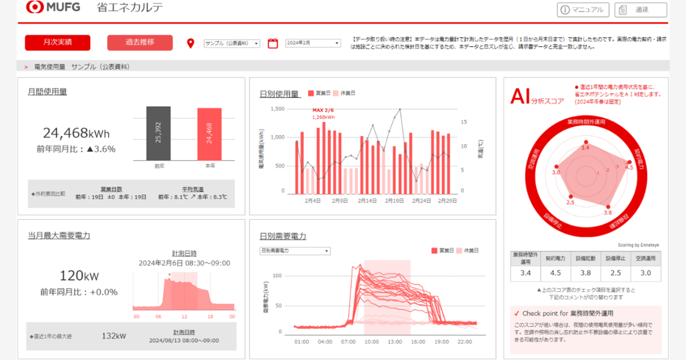
Task: Expand the 日別需要電力 chart type dropdown
Action: (294, 251)
